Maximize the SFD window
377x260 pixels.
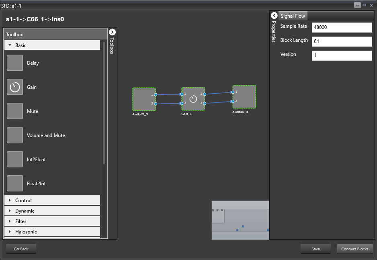pyautogui.click(x=365, y=5)
